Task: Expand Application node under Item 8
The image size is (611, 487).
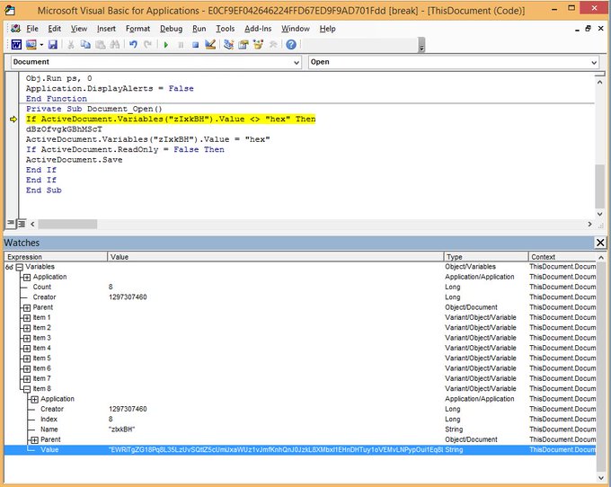Action: [x=34, y=399]
